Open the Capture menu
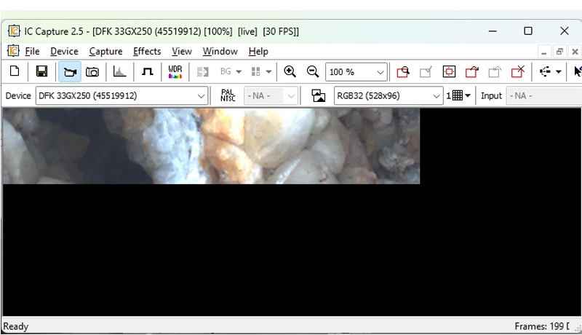 coord(105,51)
